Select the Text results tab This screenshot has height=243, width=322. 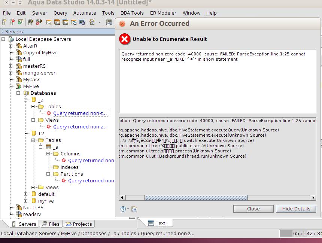point(157,223)
